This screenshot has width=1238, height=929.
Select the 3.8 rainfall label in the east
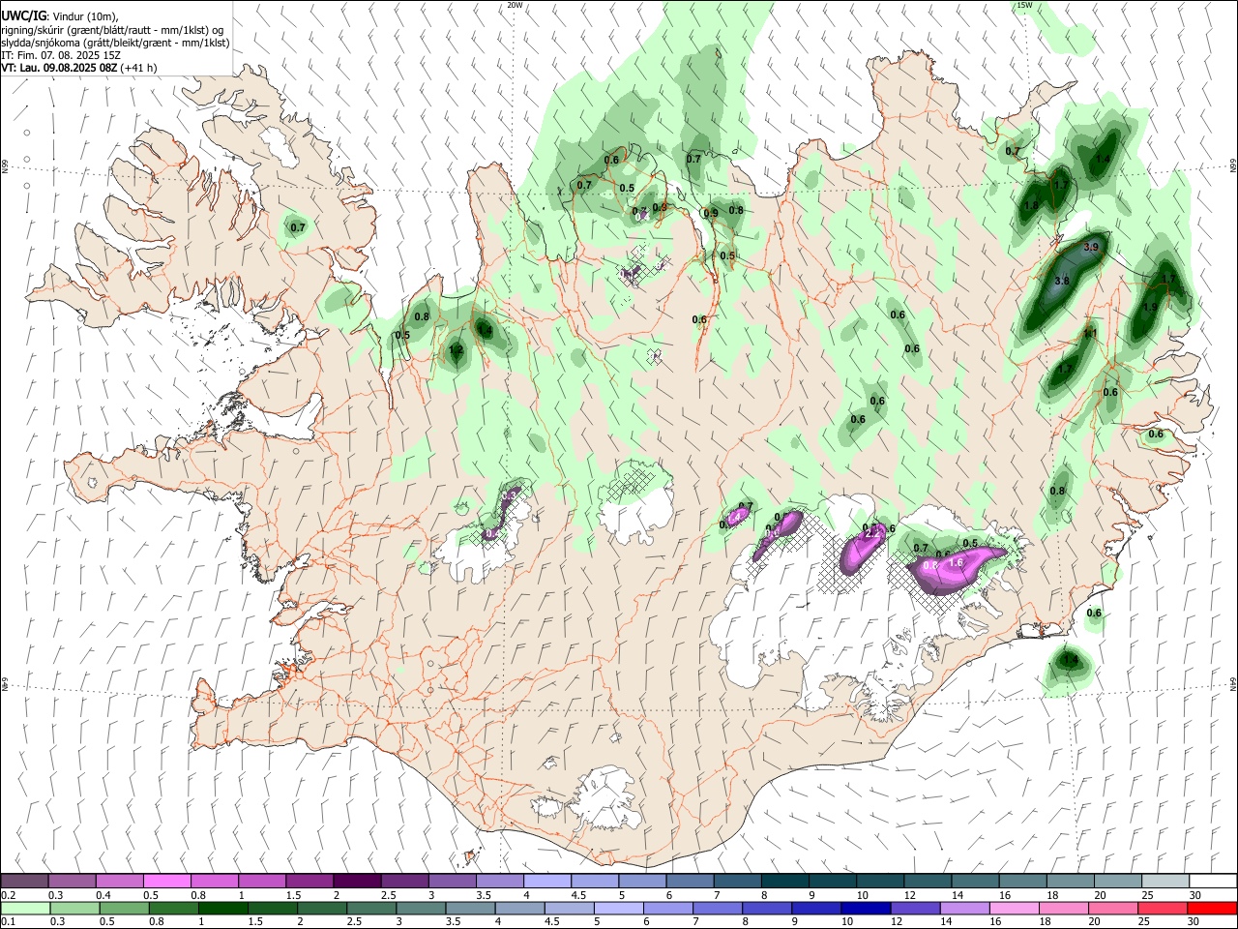1061,281
